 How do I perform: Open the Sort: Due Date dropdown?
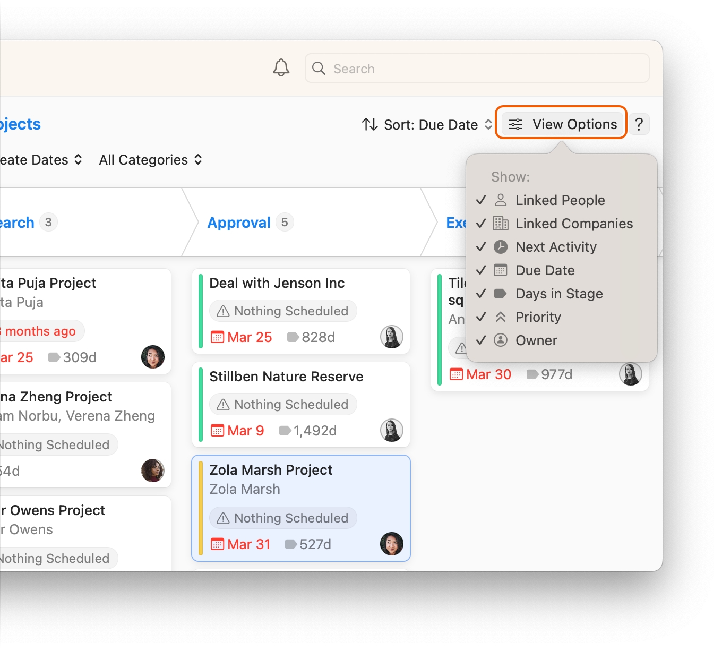427,125
